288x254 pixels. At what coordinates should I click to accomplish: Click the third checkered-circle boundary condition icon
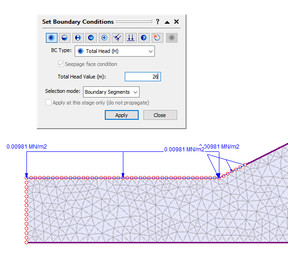coord(78,38)
